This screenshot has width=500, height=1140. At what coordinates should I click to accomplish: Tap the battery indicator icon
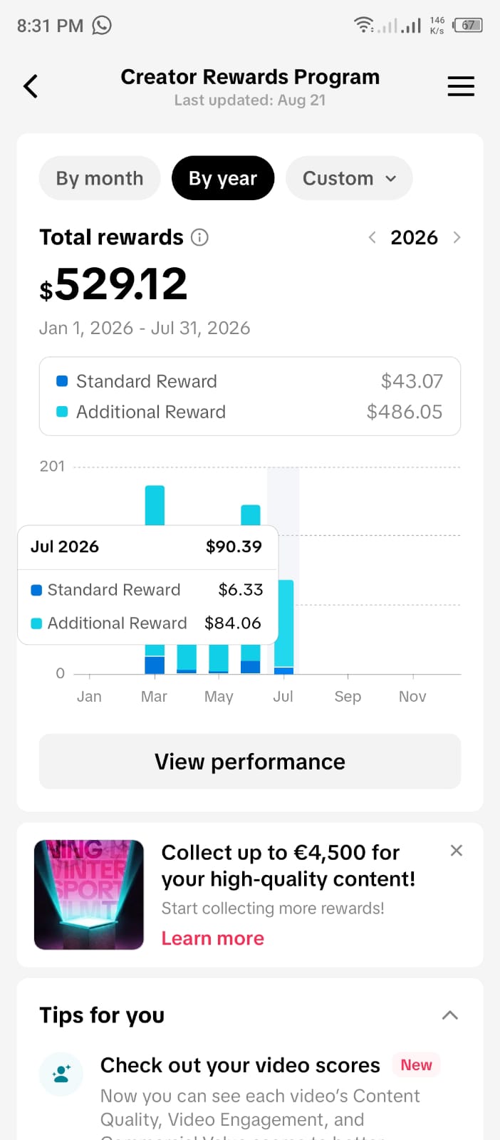pyautogui.click(x=468, y=25)
